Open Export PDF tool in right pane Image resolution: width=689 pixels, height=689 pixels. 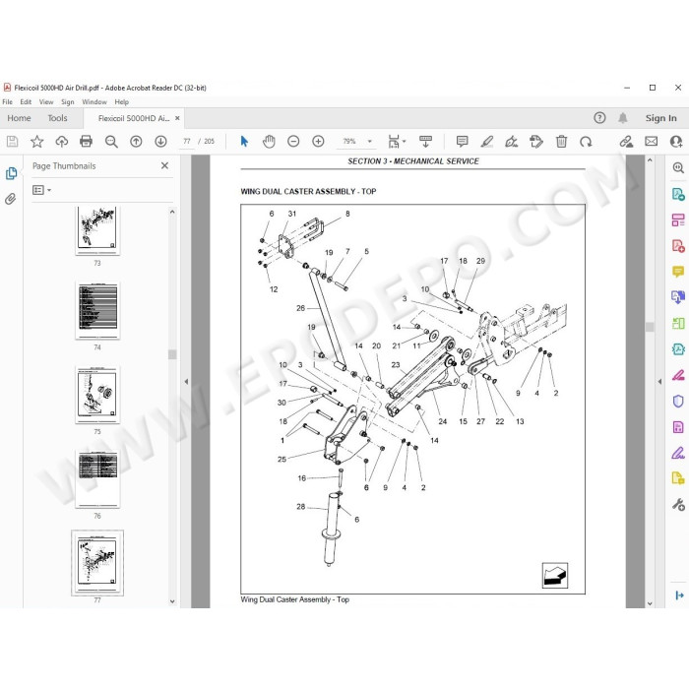coord(678,194)
